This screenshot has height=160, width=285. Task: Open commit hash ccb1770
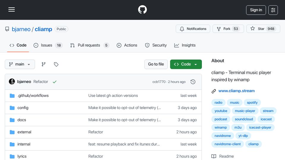click(159, 82)
